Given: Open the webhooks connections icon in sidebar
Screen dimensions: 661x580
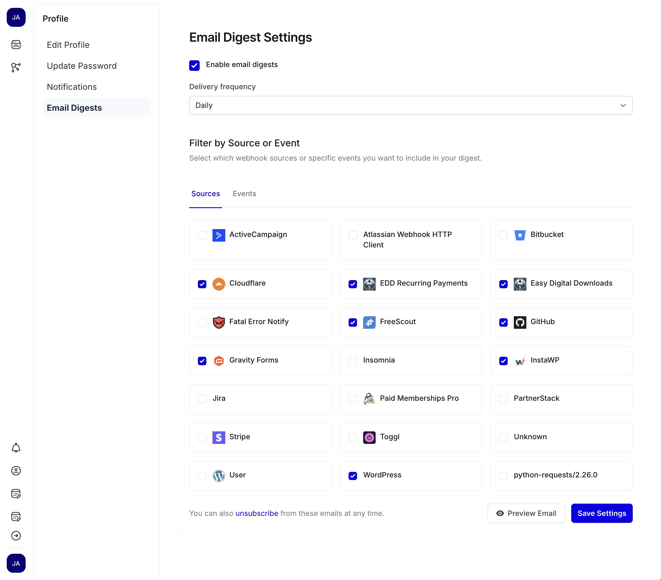Looking at the screenshot, I should [16, 68].
